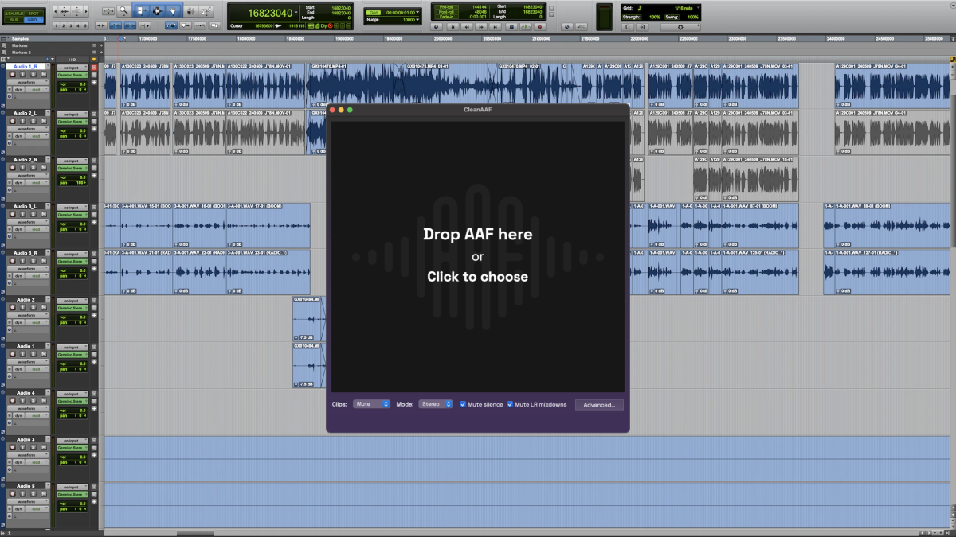The height and width of the screenshot is (537, 956).
Task: Record-arm the Audio 1_R track
Action: pyautogui.click(x=11, y=74)
